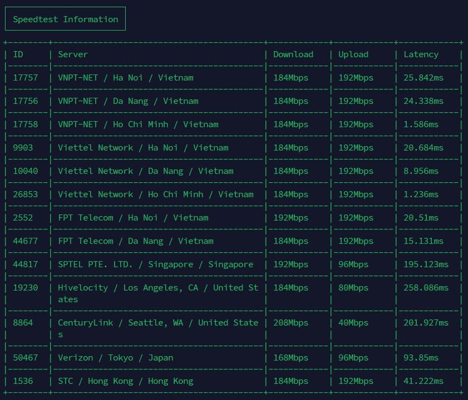Screen dimensions: 468x400
Task: Click Viettel Network / Ho Chi Minh / Vietnam server
Action: [156, 194]
